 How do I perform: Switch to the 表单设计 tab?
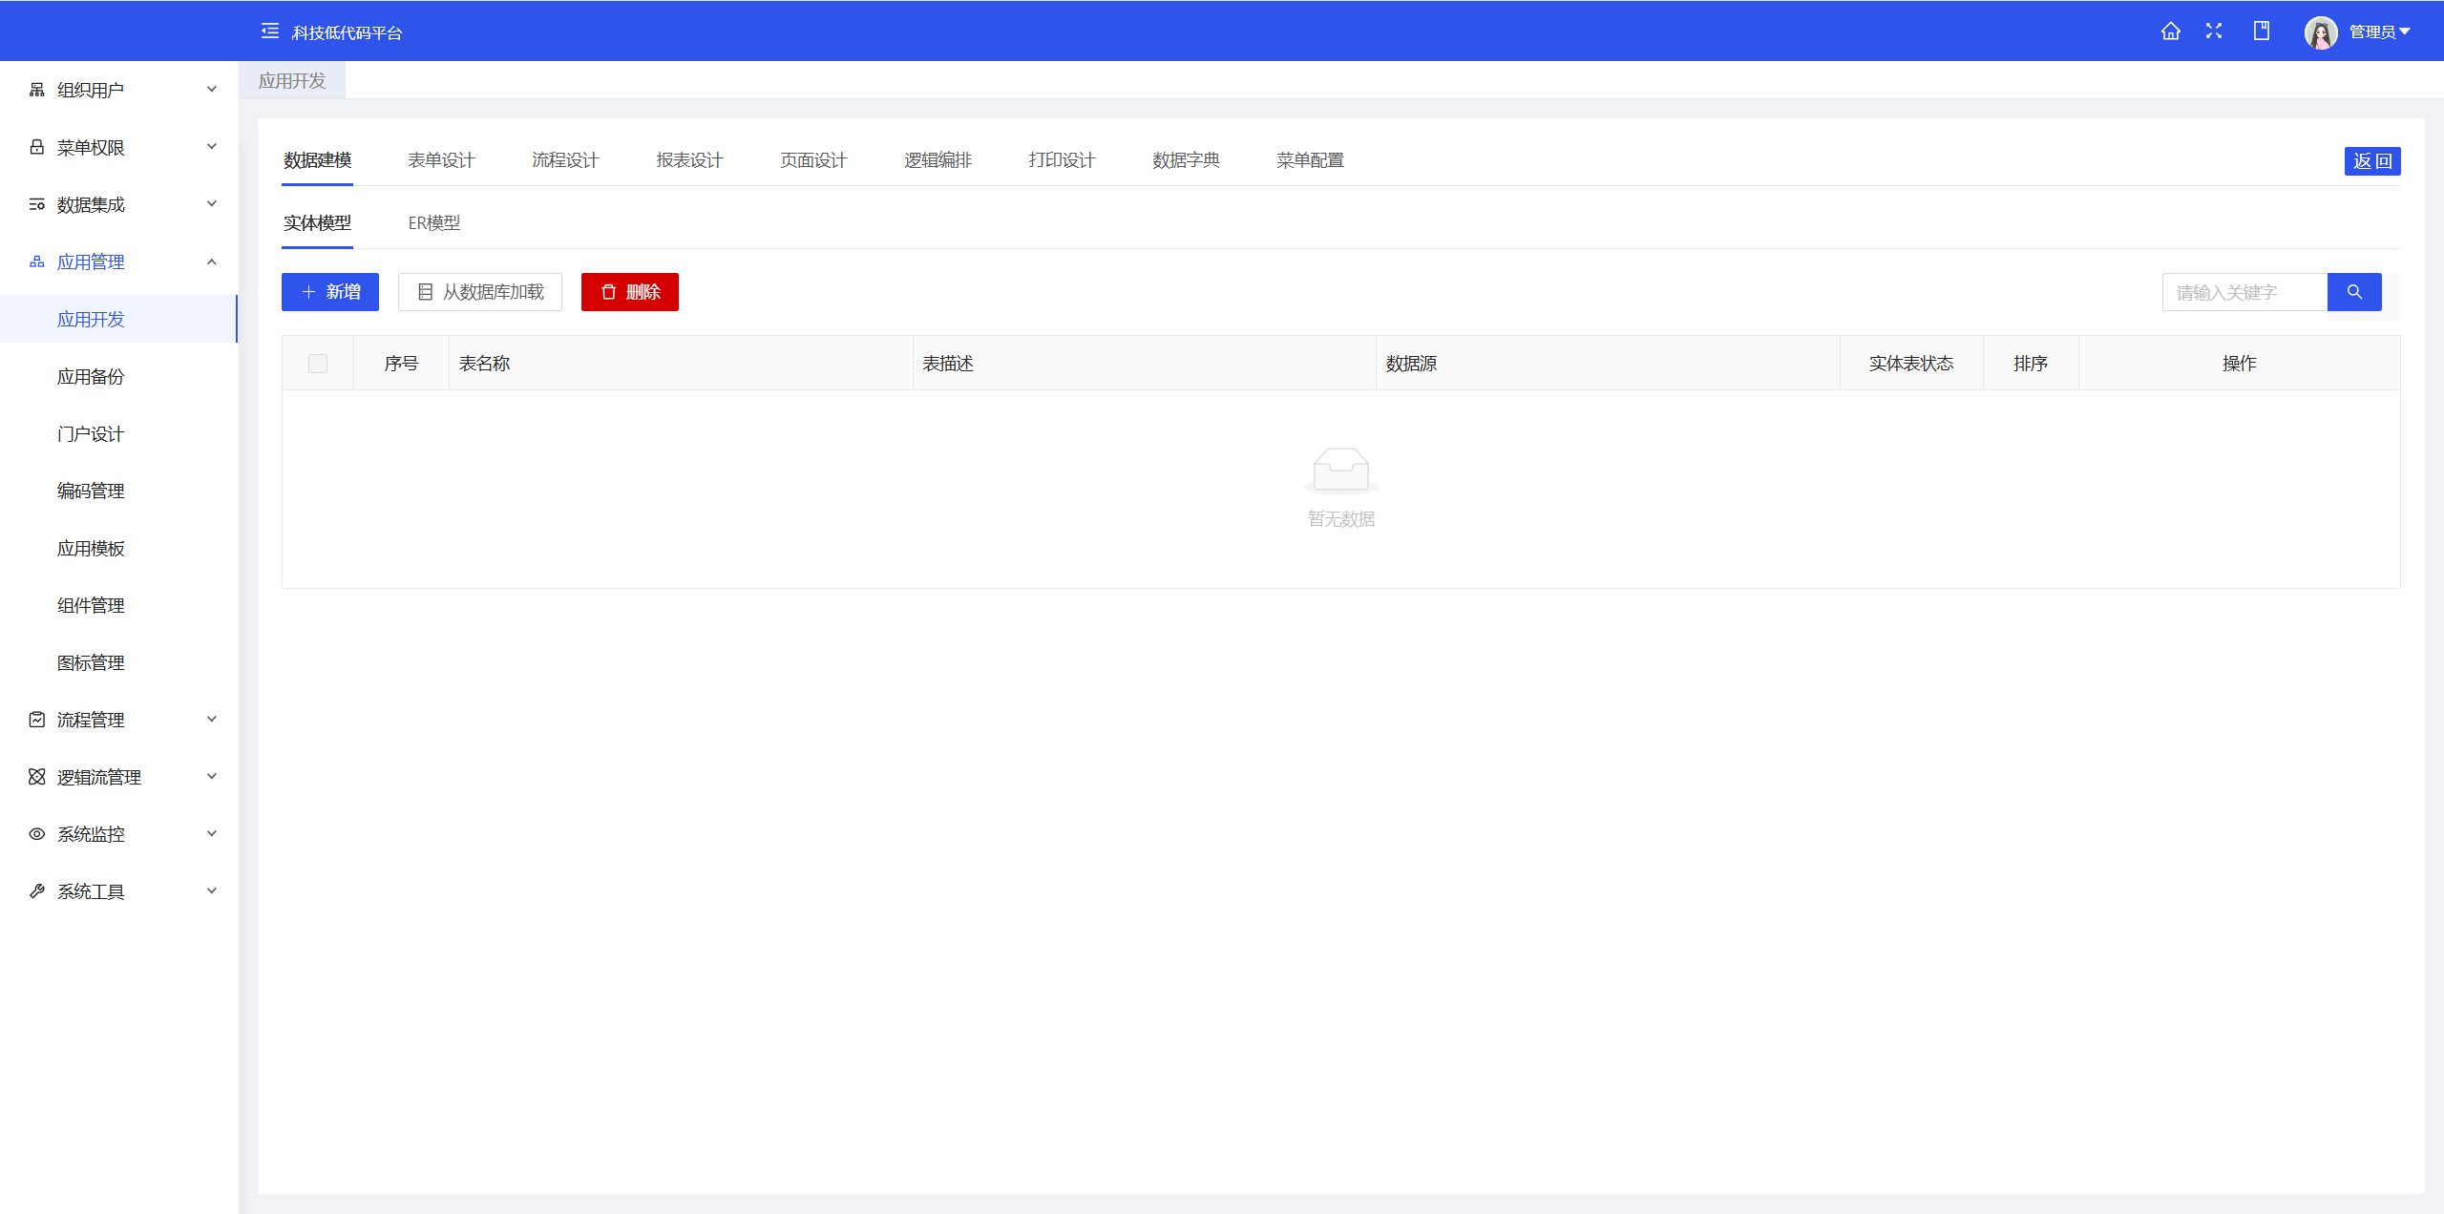(441, 160)
